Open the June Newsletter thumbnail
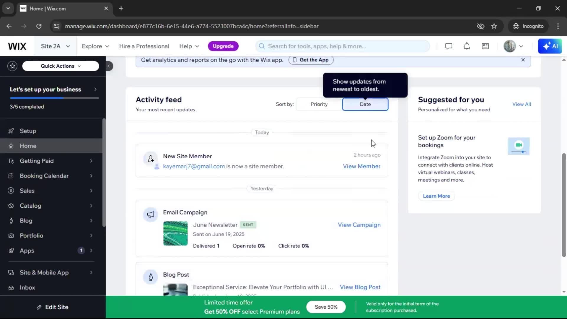 pos(175,233)
